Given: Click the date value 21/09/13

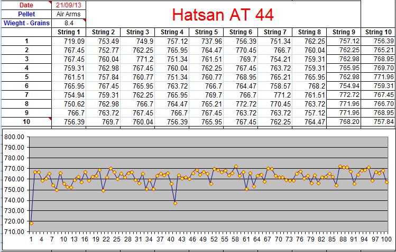Looking at the screenshot, I should click(x=69, y=5).
